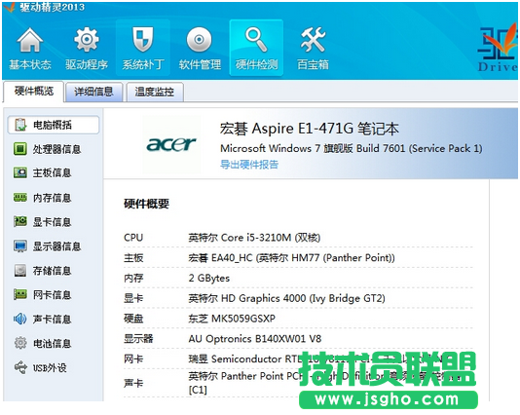This screenshot has height=415, width=520.
Task: Click the 电池信息 gear icon
Action: point(20,343)
